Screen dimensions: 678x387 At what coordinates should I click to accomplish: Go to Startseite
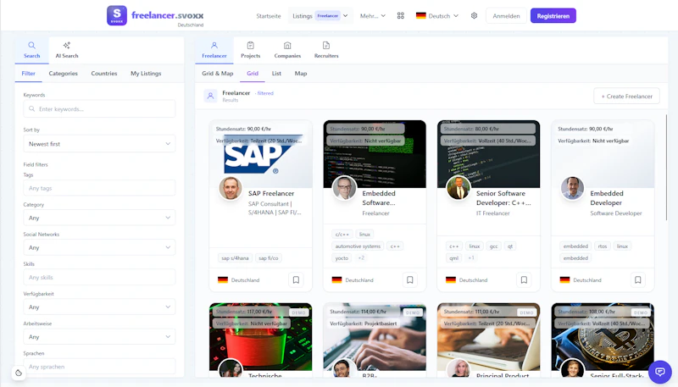(x=268, y=16)
